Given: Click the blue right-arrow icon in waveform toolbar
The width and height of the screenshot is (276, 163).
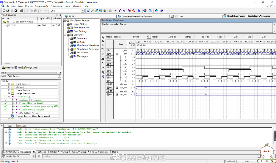Looking at the screenshot, I should point(103,67).
